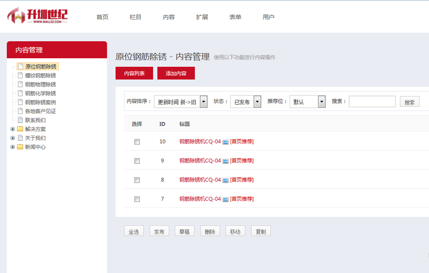Select 新闻中心 label in sidebar tree
The height and width of the screenshot is (273, 429).
pos(35,147)
